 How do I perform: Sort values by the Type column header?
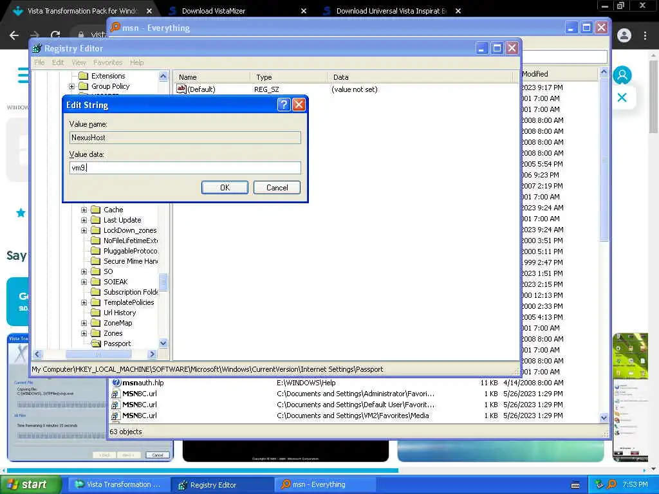[x=288, y=77]
